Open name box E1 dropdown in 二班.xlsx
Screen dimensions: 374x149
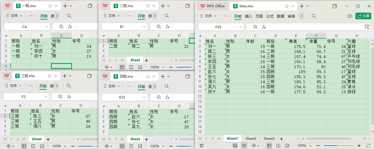144,27
